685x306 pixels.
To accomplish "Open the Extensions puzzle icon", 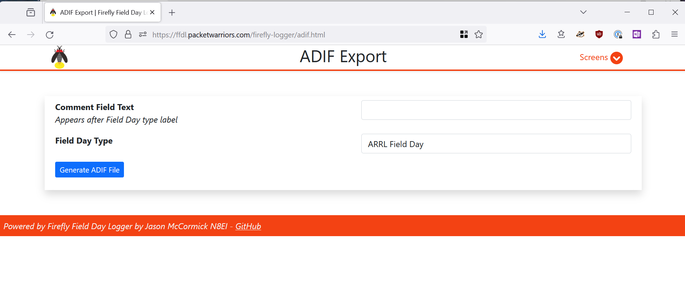I will (656, 34).
